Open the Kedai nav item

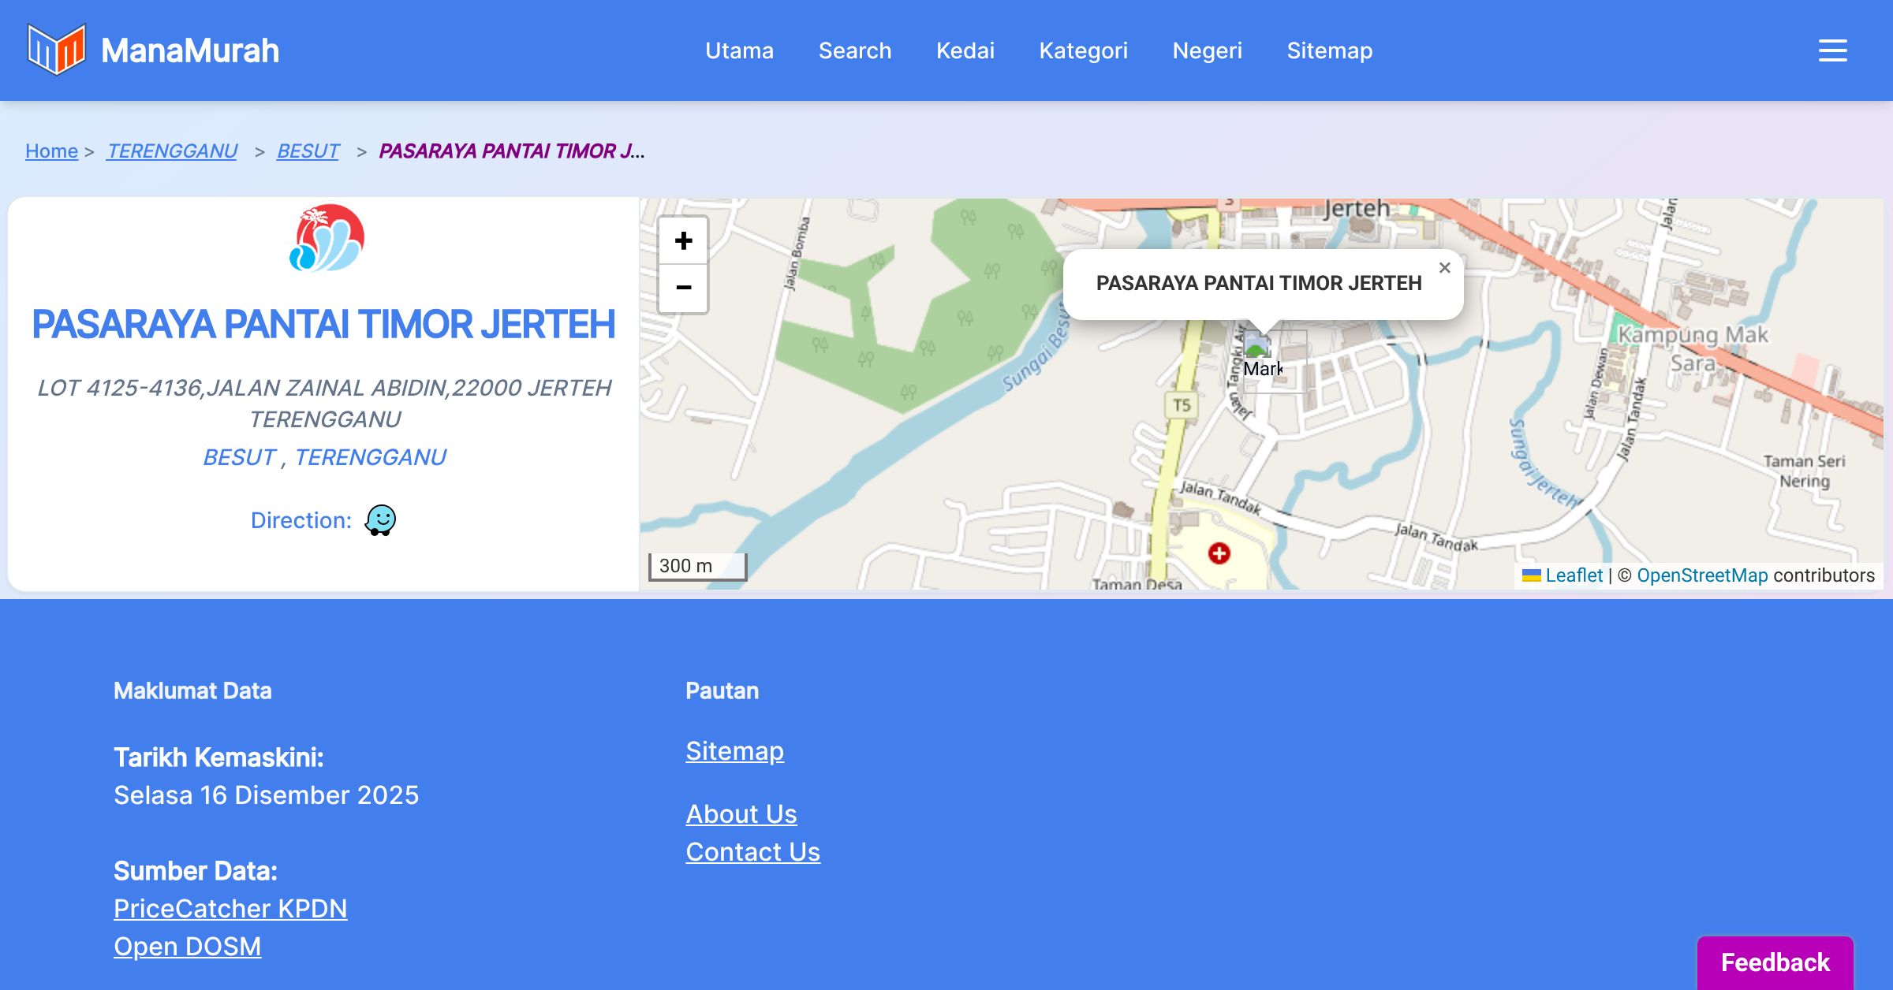[x=965, y=50]
